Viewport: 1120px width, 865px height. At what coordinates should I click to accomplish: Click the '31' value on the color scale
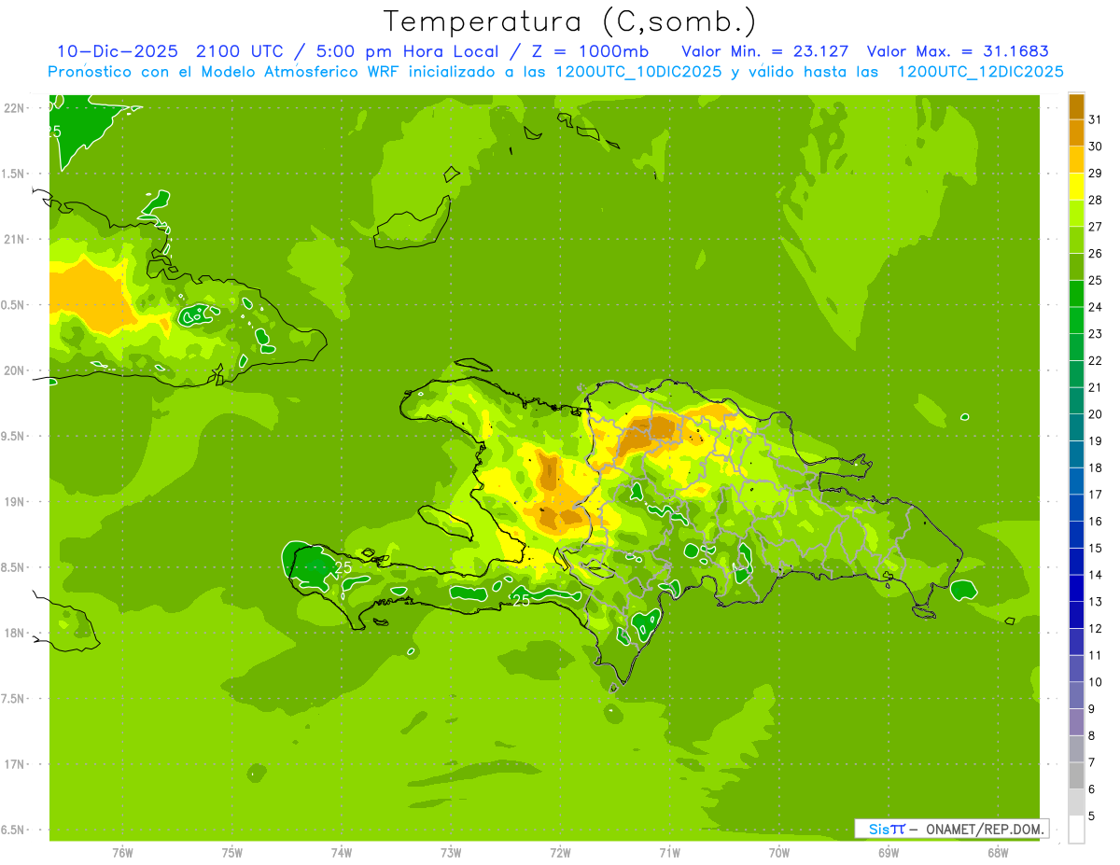pyautogui.click(x=1095, y=119)
